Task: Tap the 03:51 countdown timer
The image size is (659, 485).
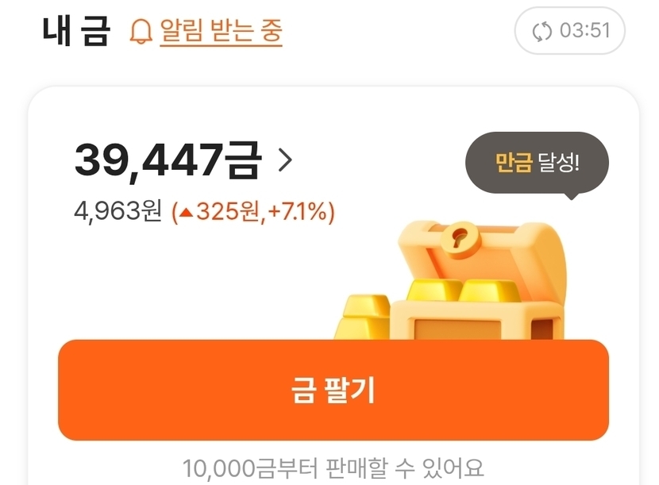Action: pyautogui.click(x=584, y=31)
